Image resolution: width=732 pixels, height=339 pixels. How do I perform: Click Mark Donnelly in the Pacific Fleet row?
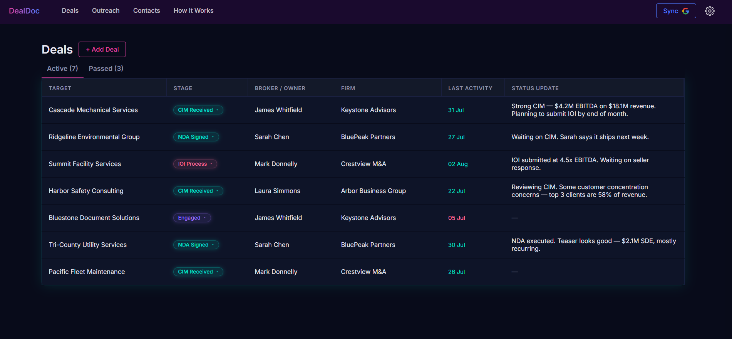coord(276,272)
